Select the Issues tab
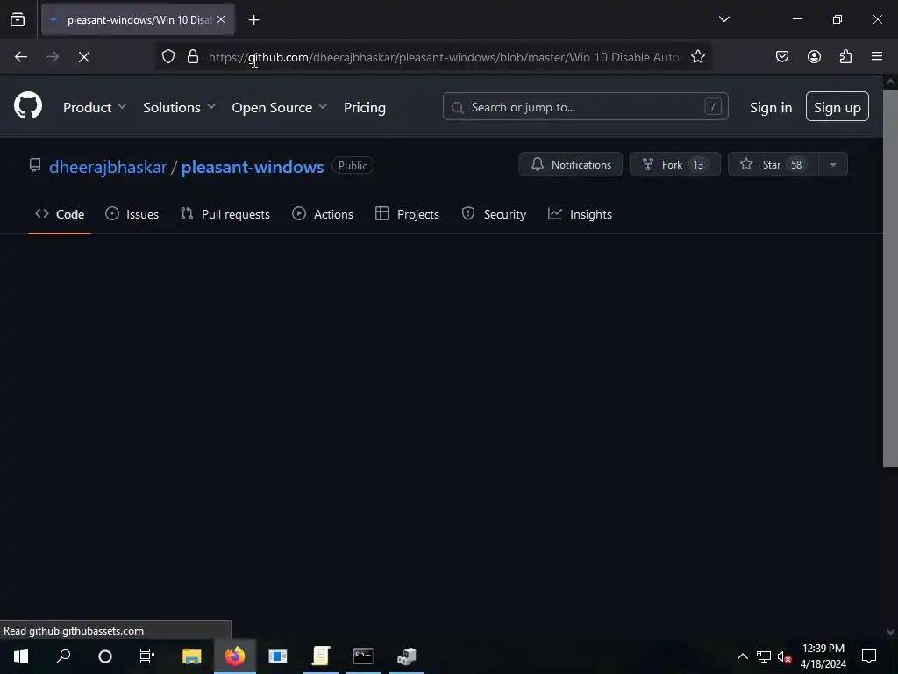 pos(132,214)
